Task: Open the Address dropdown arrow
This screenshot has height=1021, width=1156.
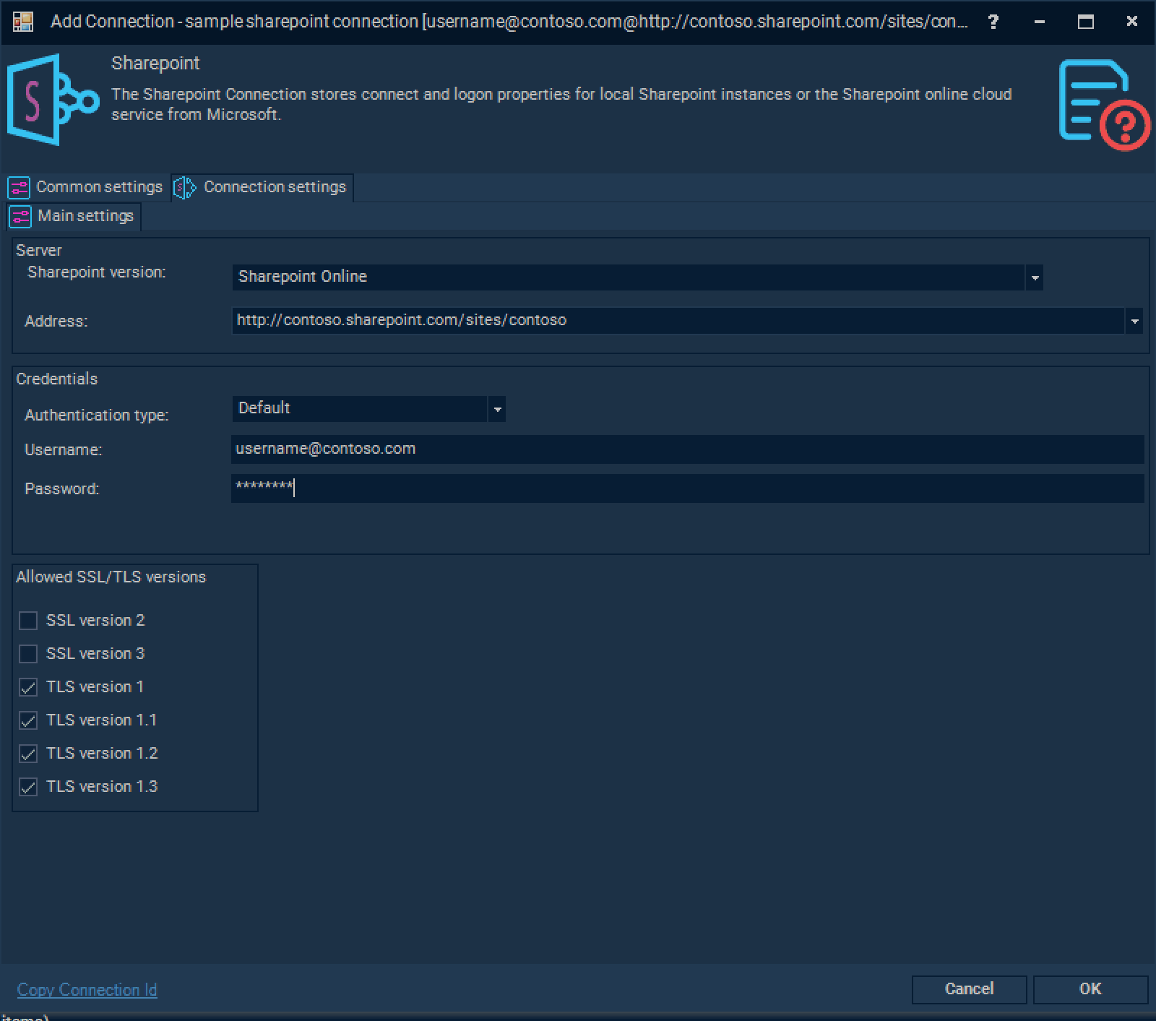Action: 1134,321
